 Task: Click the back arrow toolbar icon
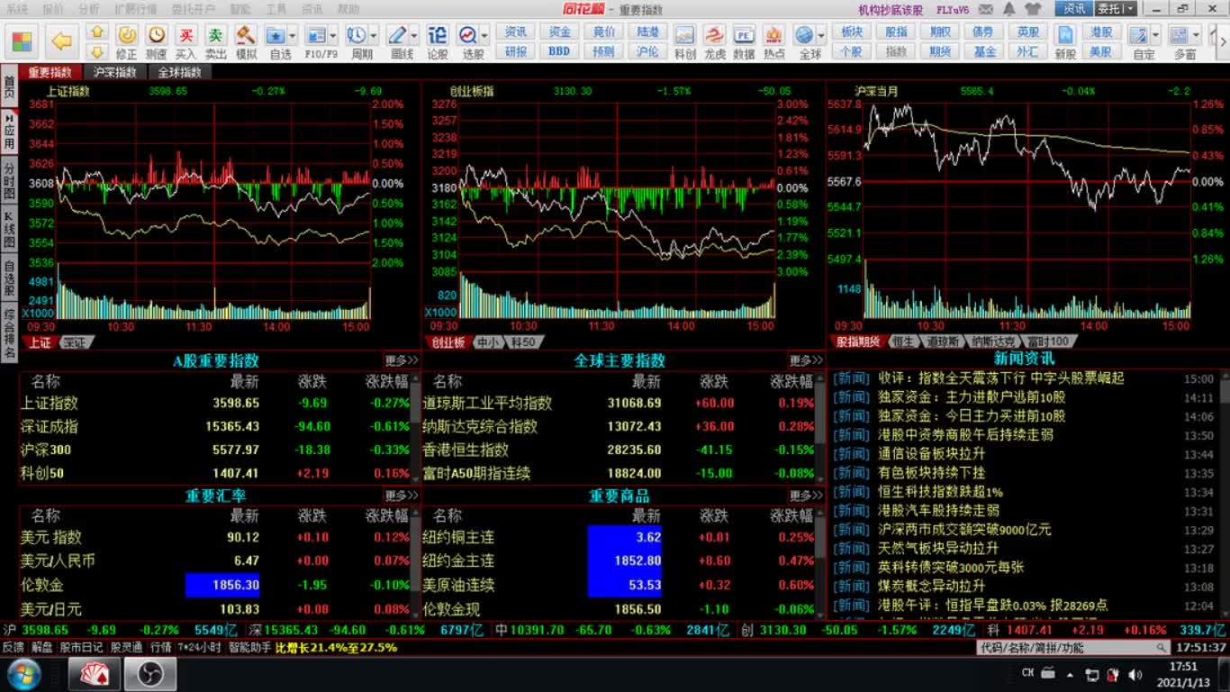point(61,41)
